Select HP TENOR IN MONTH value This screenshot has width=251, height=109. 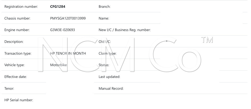pos(68,53)
